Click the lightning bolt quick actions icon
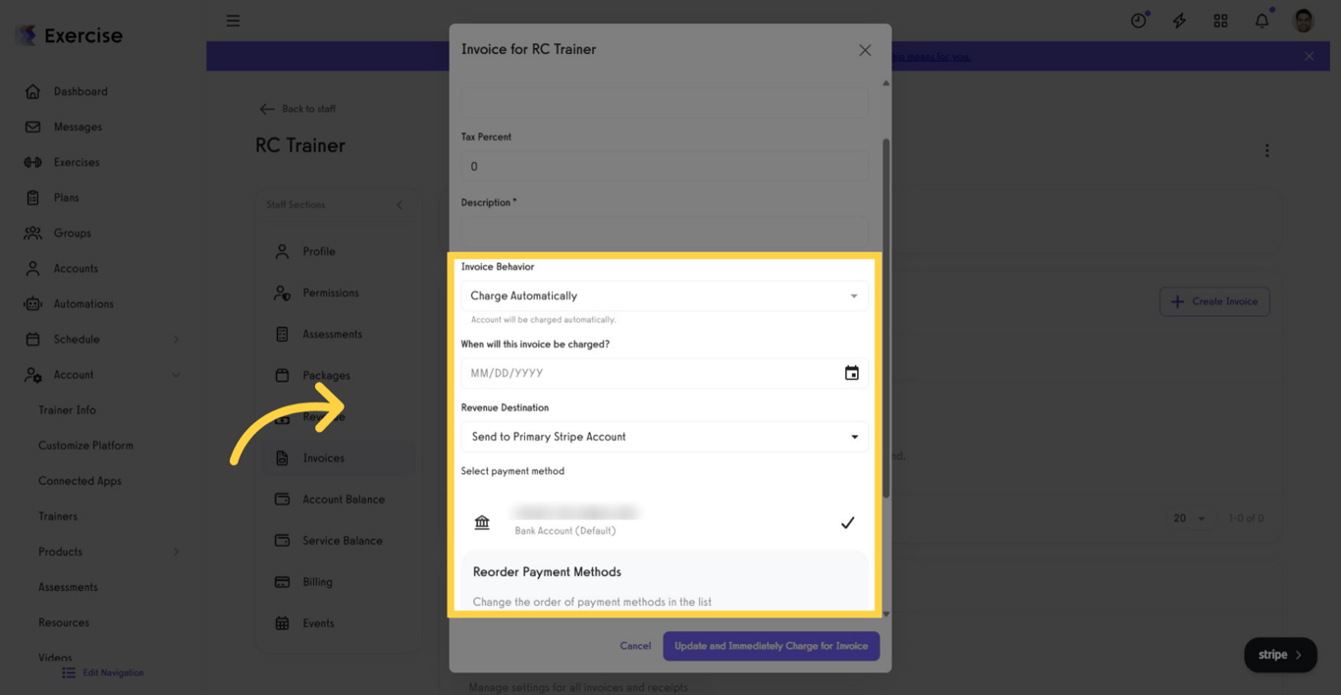 [x=1179, y=20]
